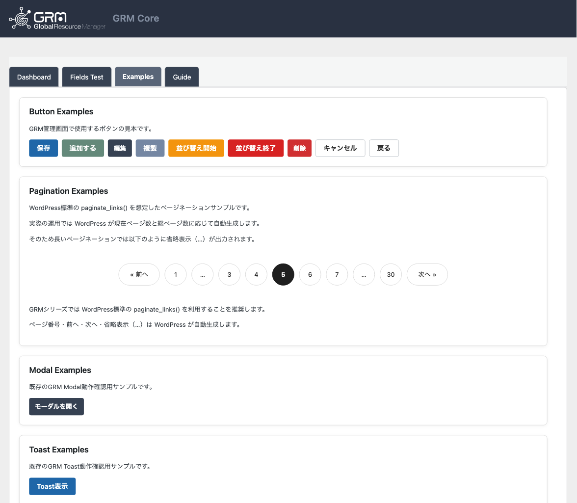Click the current page 5 indicator
The image size is (577, 503).
click(283, 274)
